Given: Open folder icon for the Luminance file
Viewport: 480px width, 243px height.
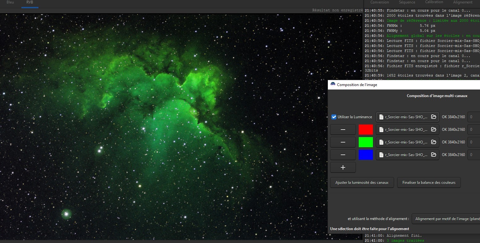Looking at the screenshot, I should coord(433,117).
